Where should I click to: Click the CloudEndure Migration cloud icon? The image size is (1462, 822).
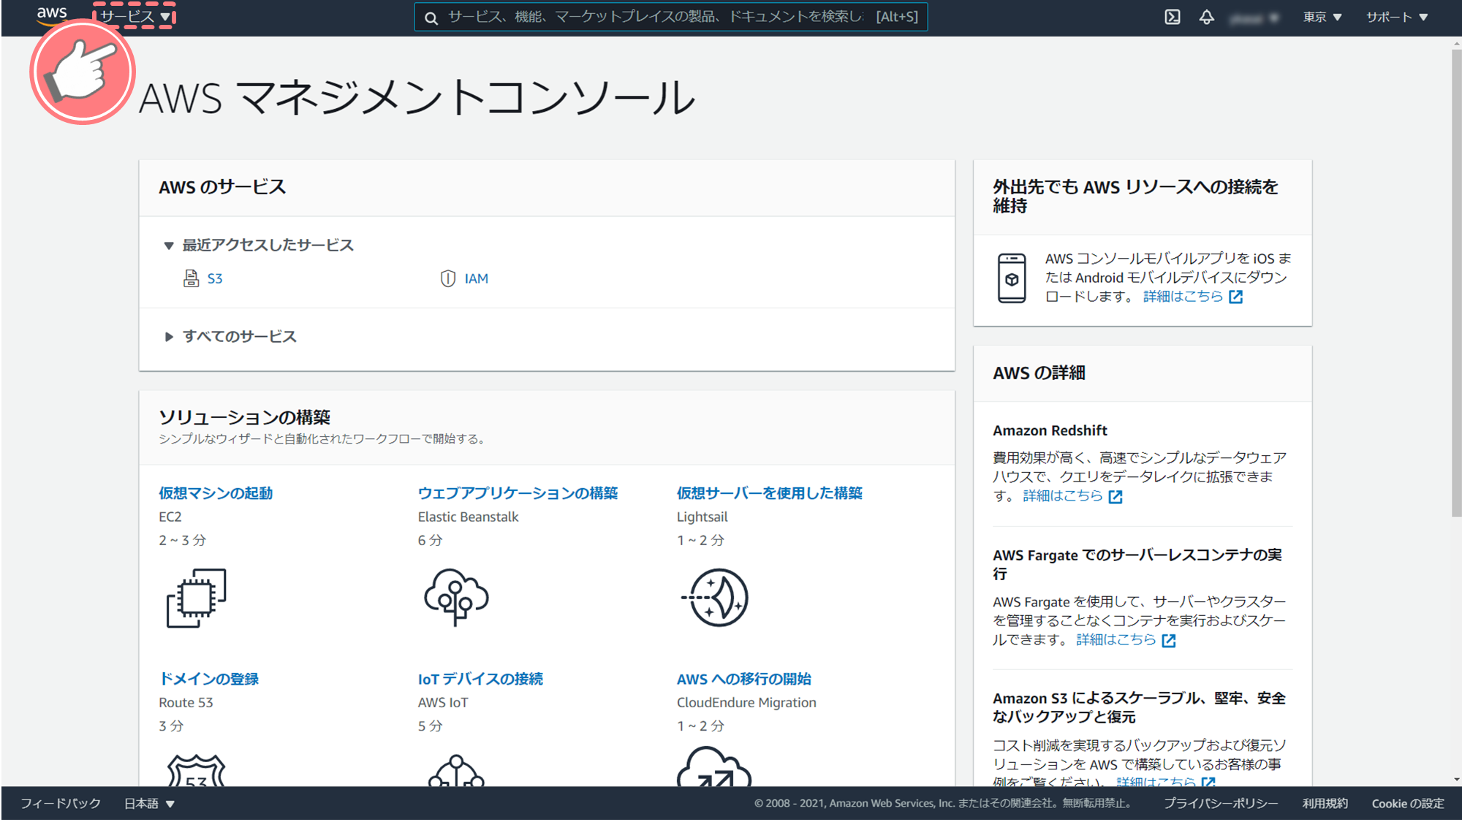tap(714, 766)
